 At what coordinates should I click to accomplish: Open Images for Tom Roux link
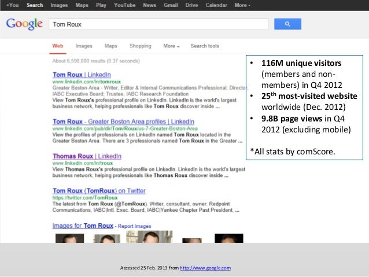coord(83,226)
